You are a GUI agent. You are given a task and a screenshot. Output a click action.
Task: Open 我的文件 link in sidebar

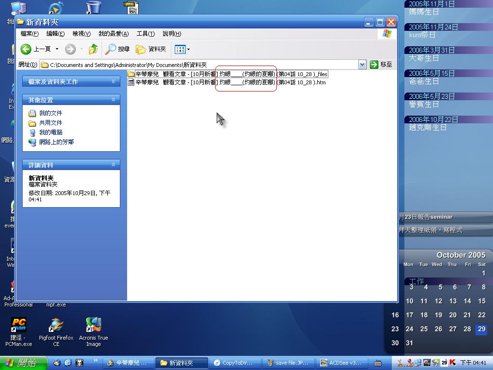click(51, 113)
